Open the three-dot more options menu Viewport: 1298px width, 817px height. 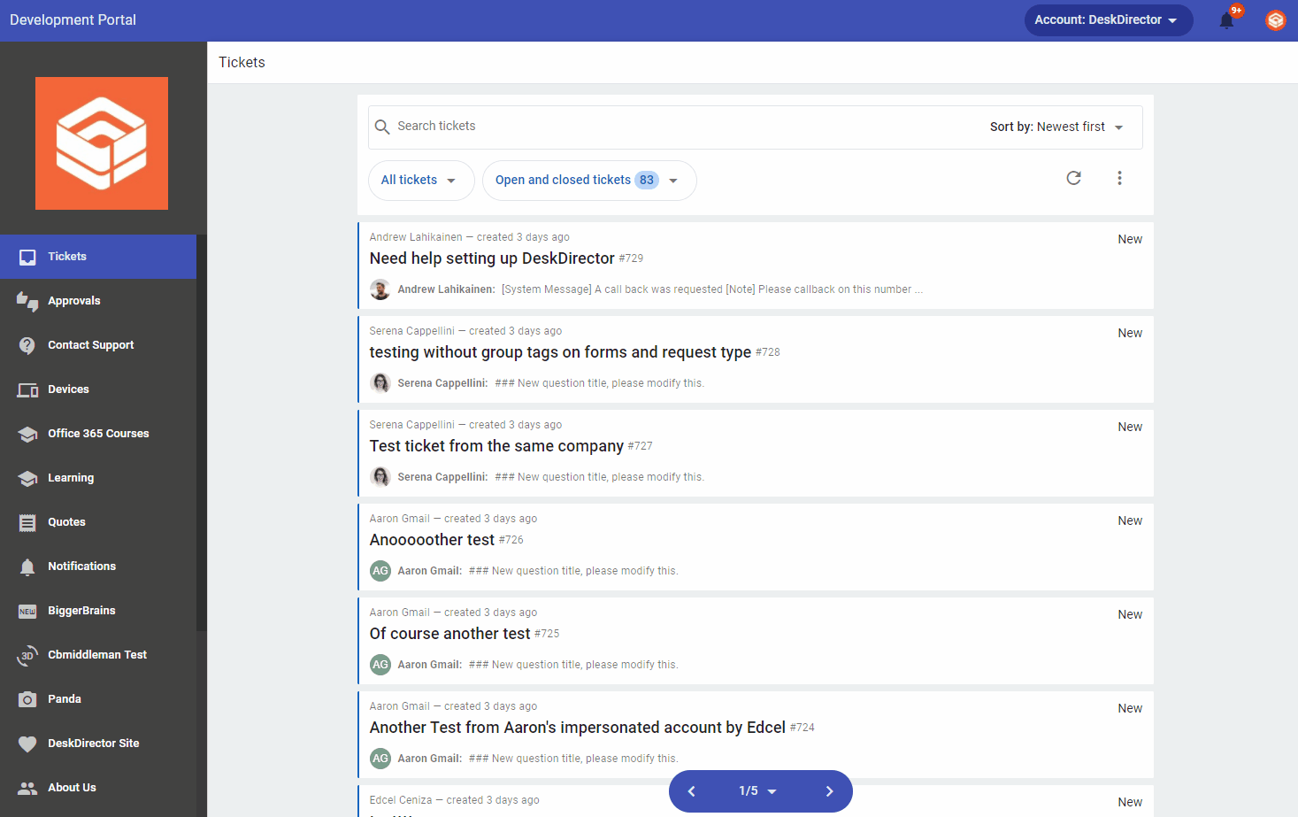[1119, 178]
